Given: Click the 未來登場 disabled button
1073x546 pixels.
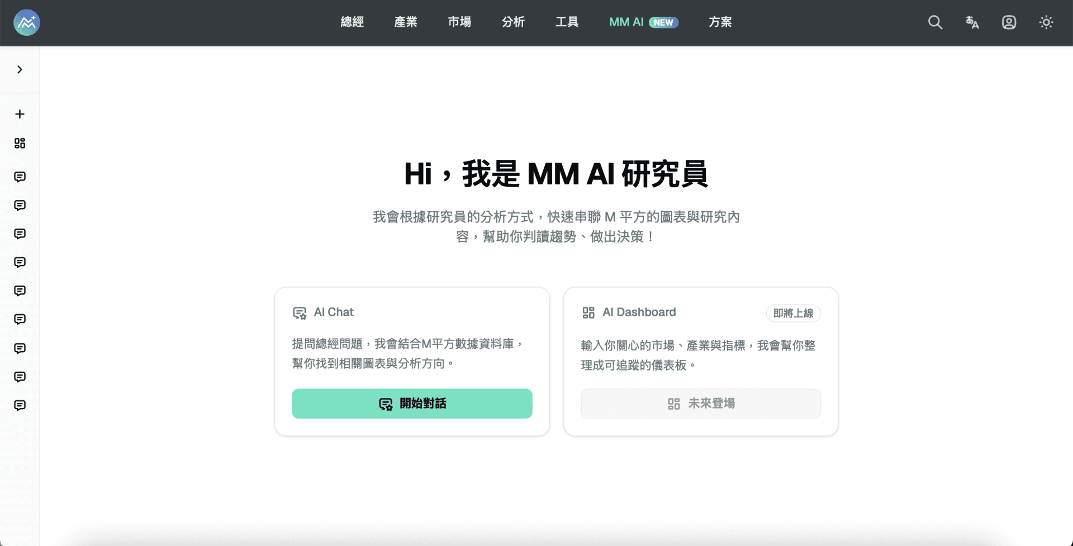Looking at the screenshot, I should [701, 403].
